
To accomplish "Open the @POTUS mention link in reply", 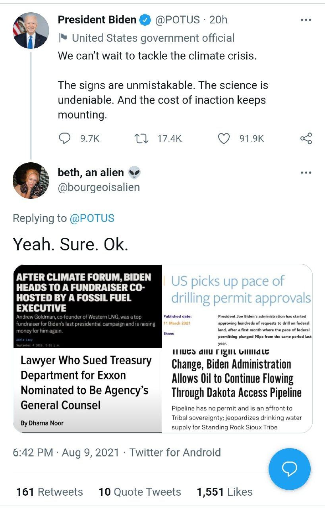I will coord(92,218).
